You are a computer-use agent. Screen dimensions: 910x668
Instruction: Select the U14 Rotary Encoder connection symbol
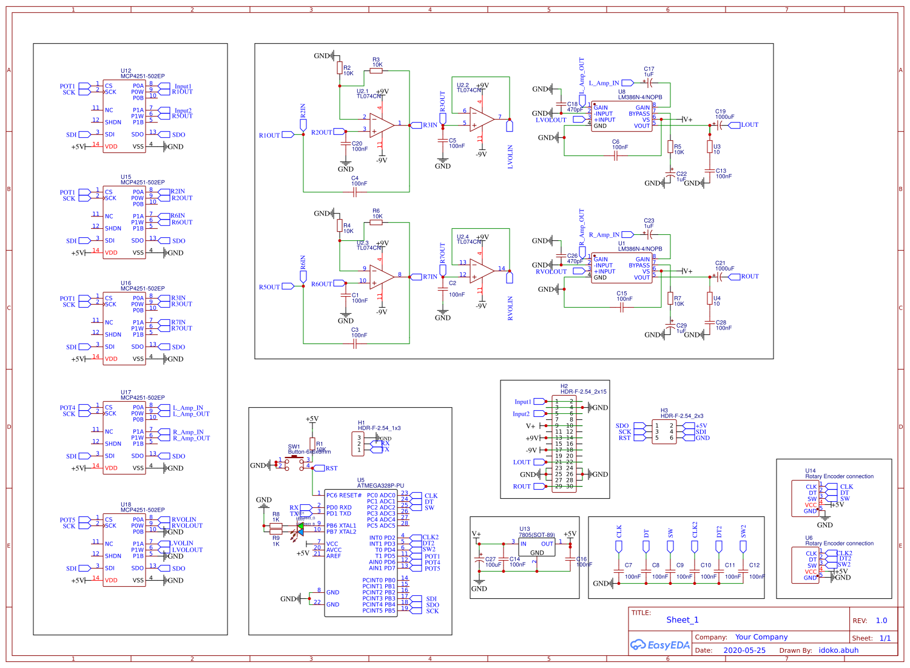[807, 498]
